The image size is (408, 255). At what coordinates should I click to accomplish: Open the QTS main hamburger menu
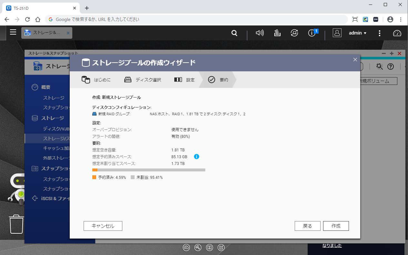pos(13,32)
